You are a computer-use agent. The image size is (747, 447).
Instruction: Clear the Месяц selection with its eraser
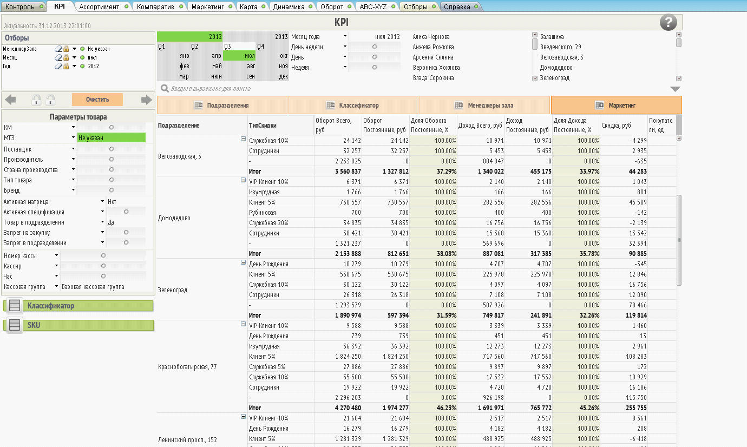click(58, 58)
